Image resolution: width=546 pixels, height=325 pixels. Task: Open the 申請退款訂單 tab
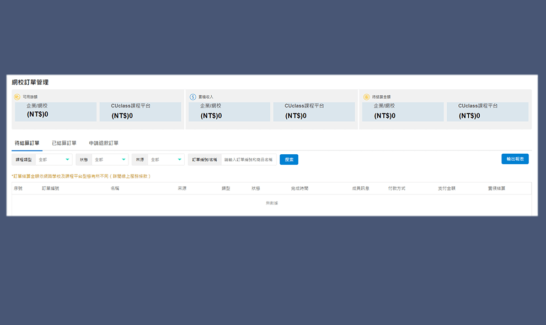[104, 143]
